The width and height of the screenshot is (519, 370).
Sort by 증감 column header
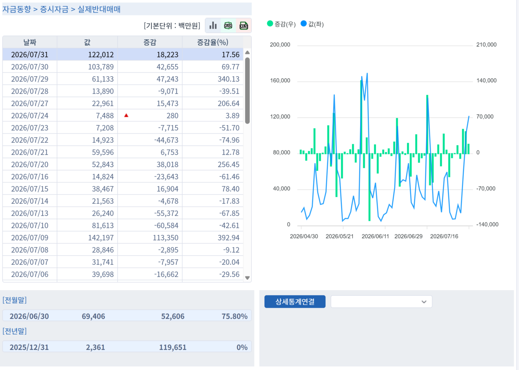pos(150,42)
